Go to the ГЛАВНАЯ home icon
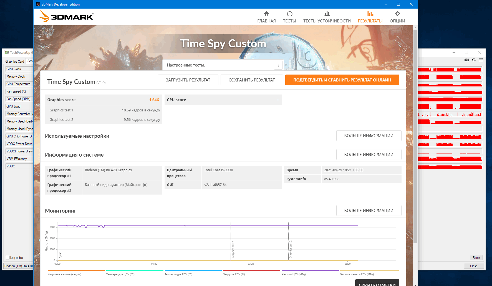This screenshot has height=286, width=492. click(266, 14)
